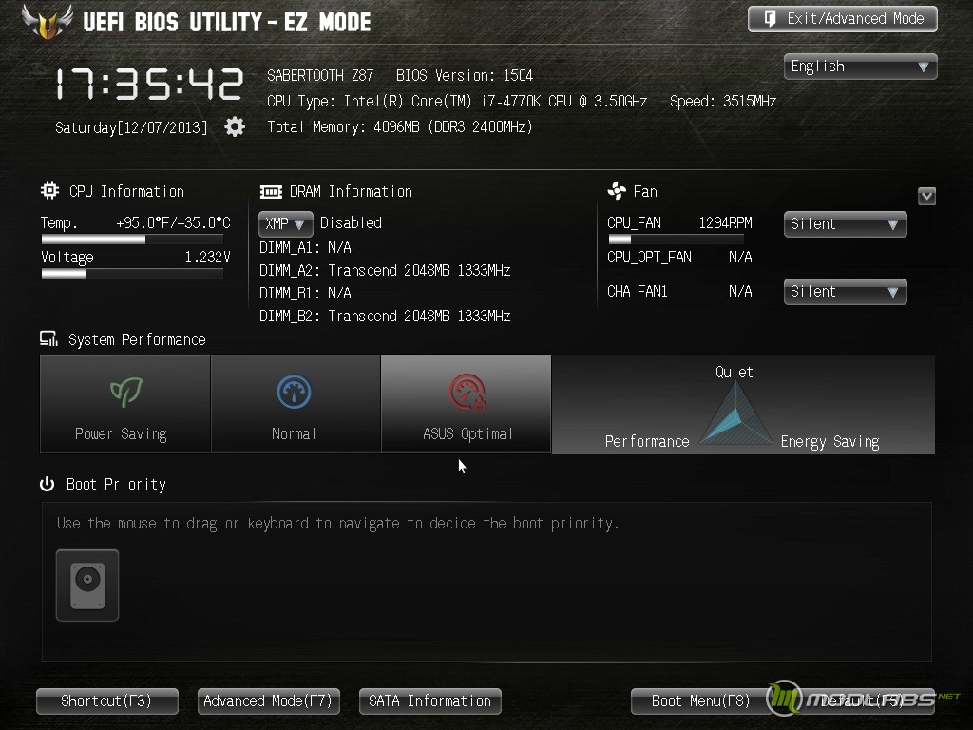
Task: Click the hard drive boot device icon
Action: click(87, 586)
